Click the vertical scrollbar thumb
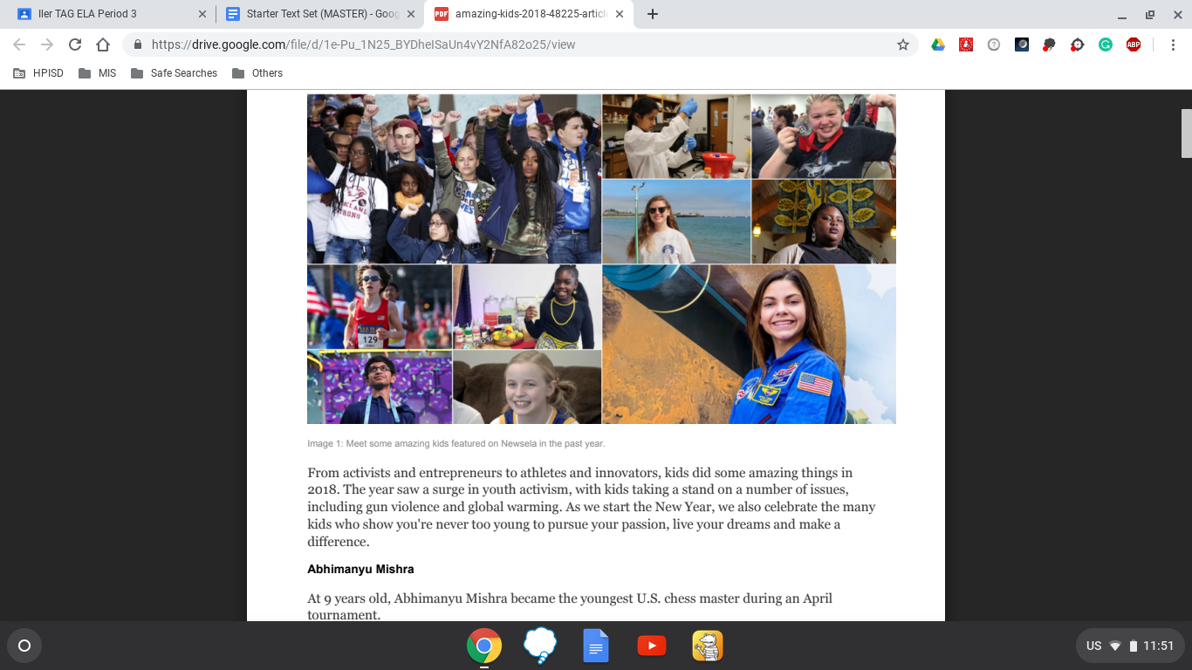 point(1186,133)
